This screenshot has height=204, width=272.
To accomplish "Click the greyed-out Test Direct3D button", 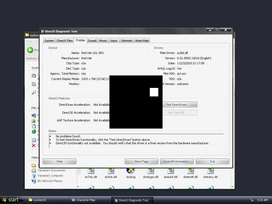I will (x=180, y=113).
